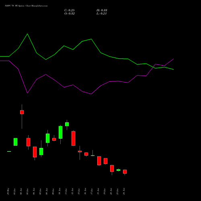
Task: Select the green candlestick above 05 Jun
Action: (41, 152)
